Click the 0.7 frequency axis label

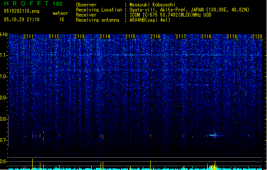(4, 140)
